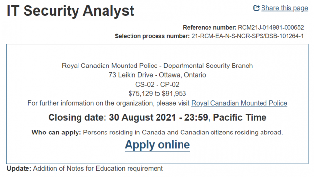Click the share arrow icon
The height and width of the screenshot is (177, 314).
(256, 8)
